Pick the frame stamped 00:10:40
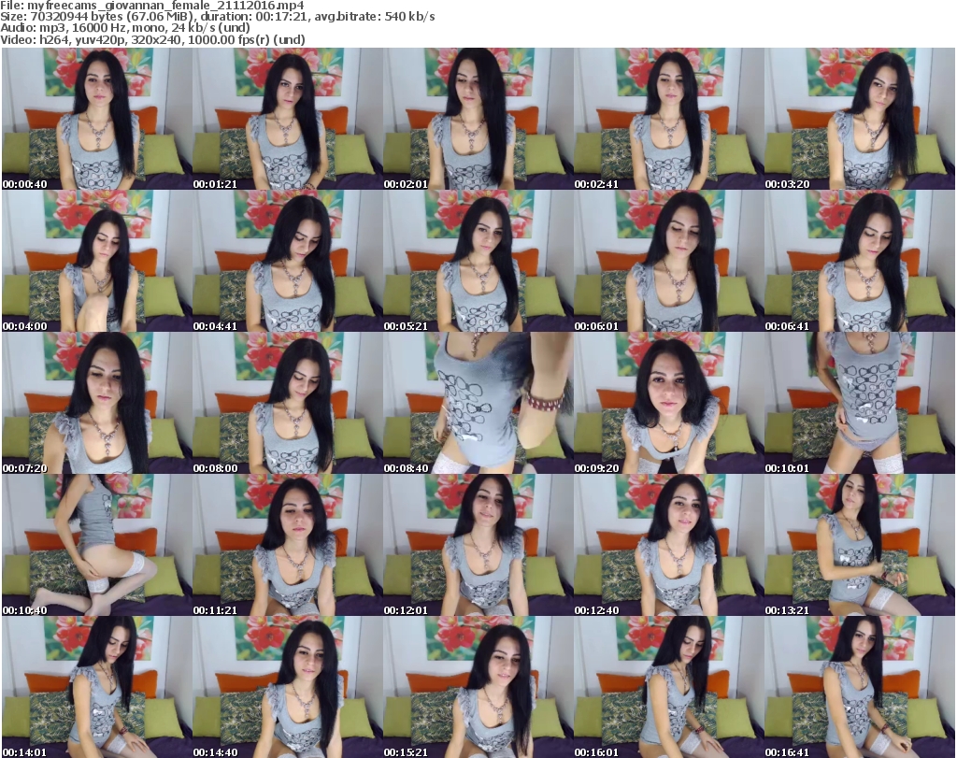 [x=96, y=546]
